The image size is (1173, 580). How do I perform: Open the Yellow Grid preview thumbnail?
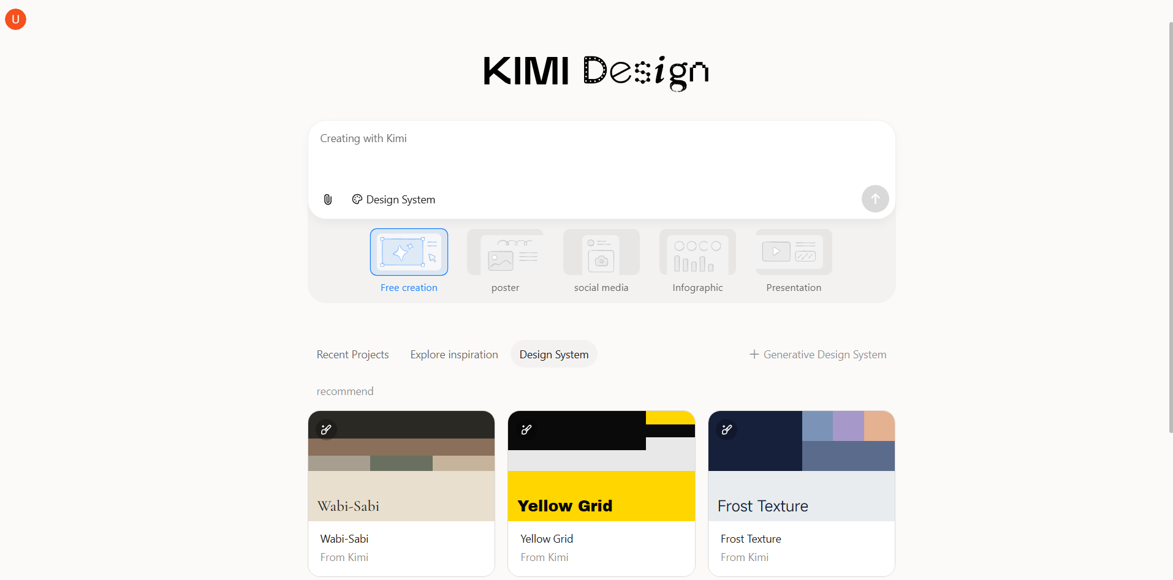[601, 465]
